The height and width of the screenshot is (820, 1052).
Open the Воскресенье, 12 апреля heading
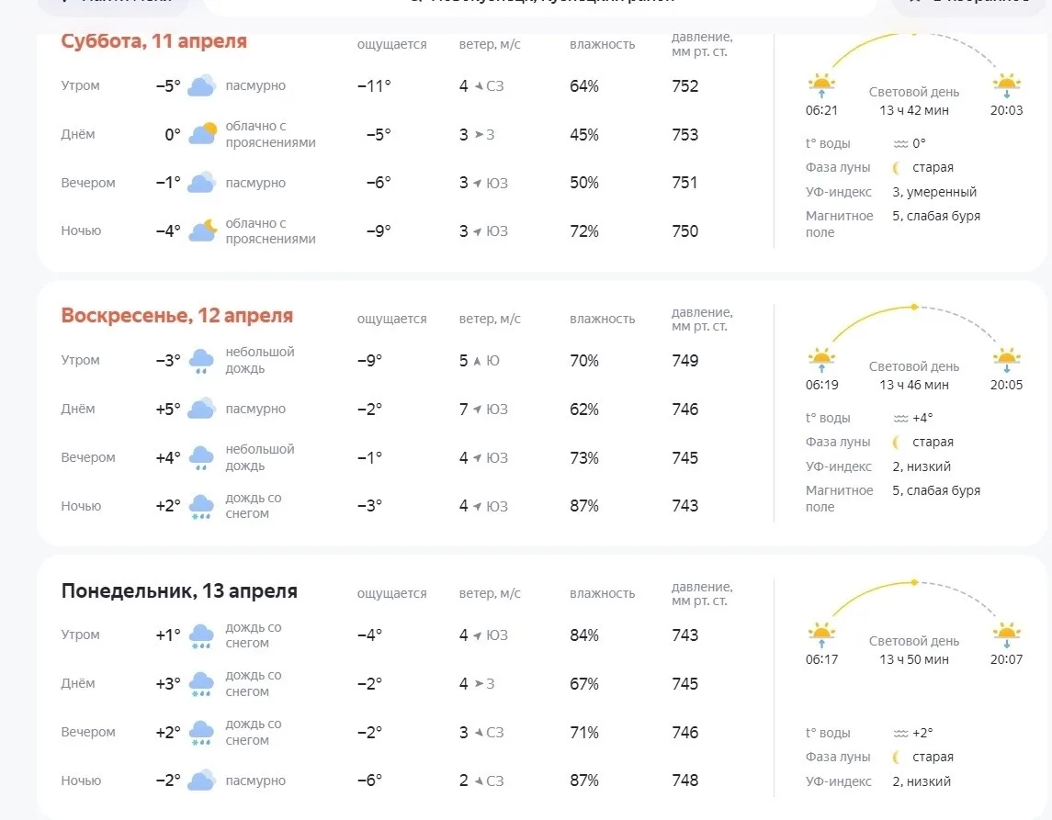click(177, 316)
